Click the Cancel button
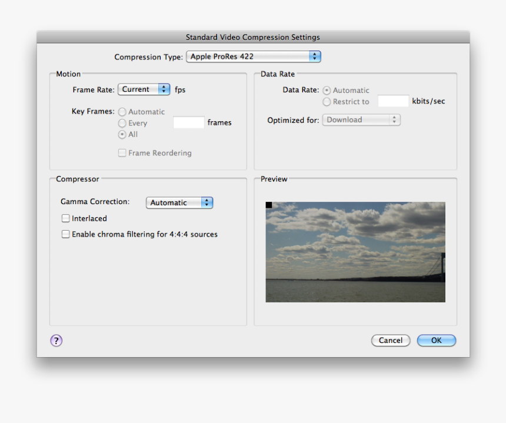Image resolution: width=506 pixels, height=423 pixels. click(x=391, y=340)
